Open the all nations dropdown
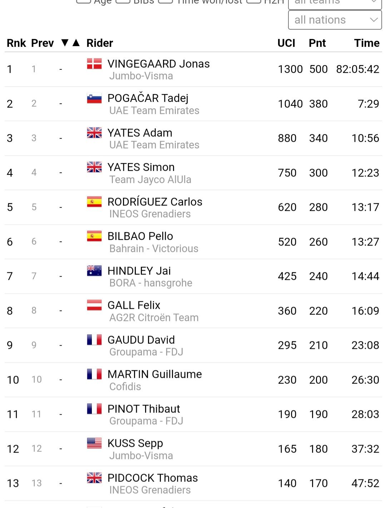This screenshot has height=508, width=386. click(x=335, y=20)
